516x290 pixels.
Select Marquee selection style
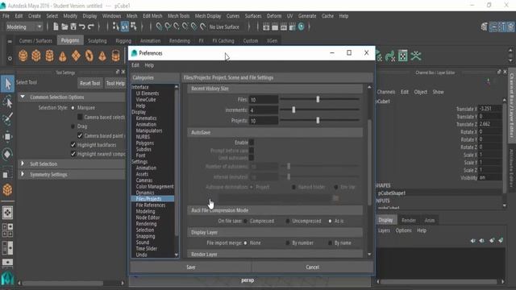click(x=73, y=108)
